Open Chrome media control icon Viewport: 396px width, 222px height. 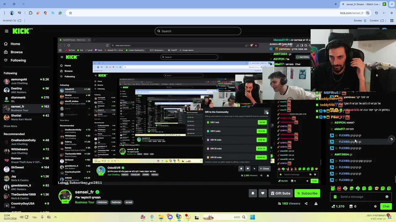click(19, 13)
